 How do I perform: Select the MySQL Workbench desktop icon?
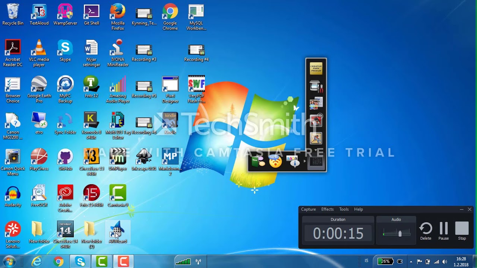pos(196,17)
